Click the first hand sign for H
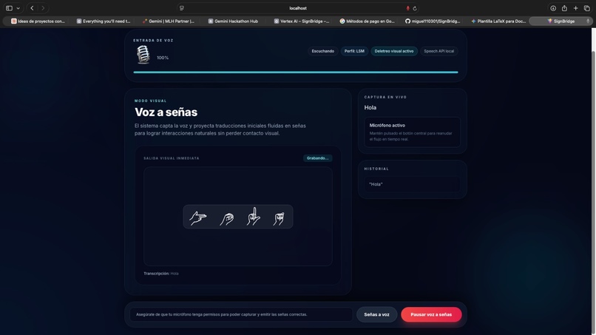The width and height of the screenshot is (596, 335). 198,218
